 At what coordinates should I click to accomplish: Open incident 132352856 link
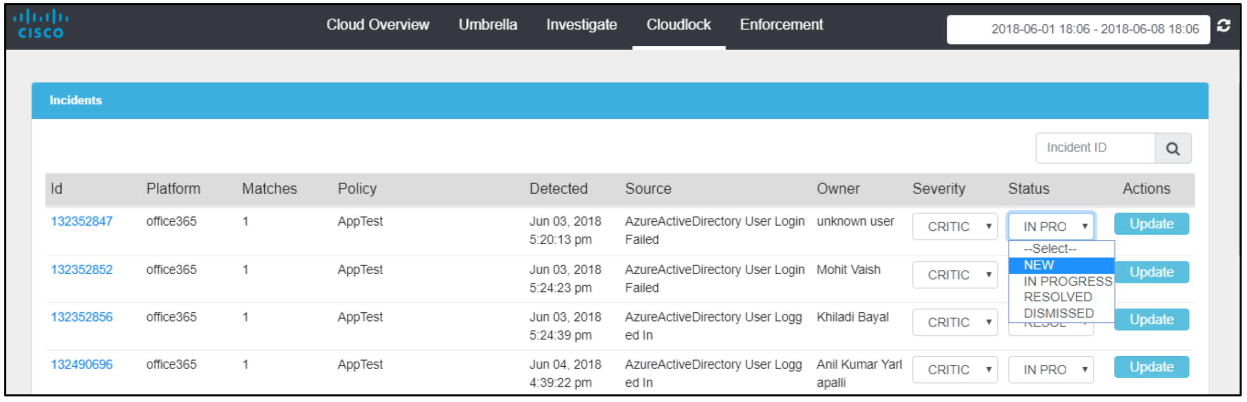coord(82,317)
